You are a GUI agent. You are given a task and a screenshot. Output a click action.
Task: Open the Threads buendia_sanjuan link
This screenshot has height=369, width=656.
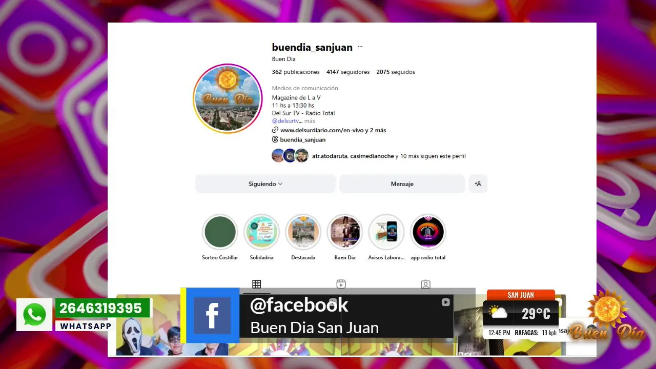[x=302, y=139]
